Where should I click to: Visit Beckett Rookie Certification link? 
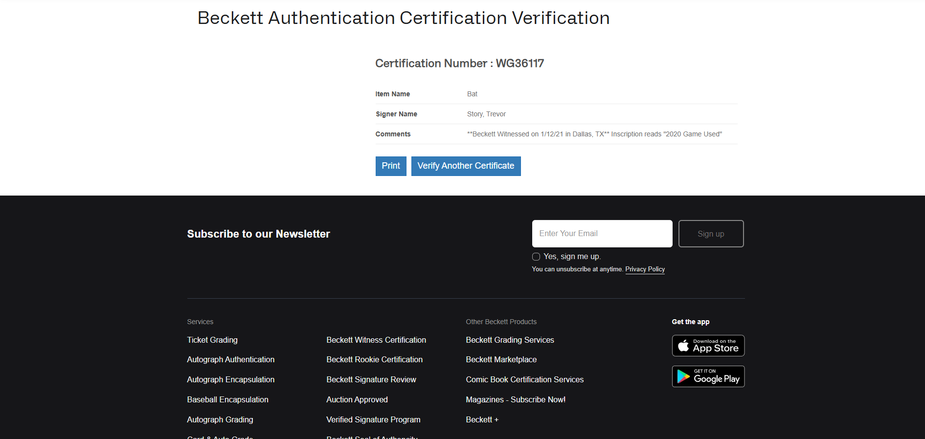click(375, 359)
